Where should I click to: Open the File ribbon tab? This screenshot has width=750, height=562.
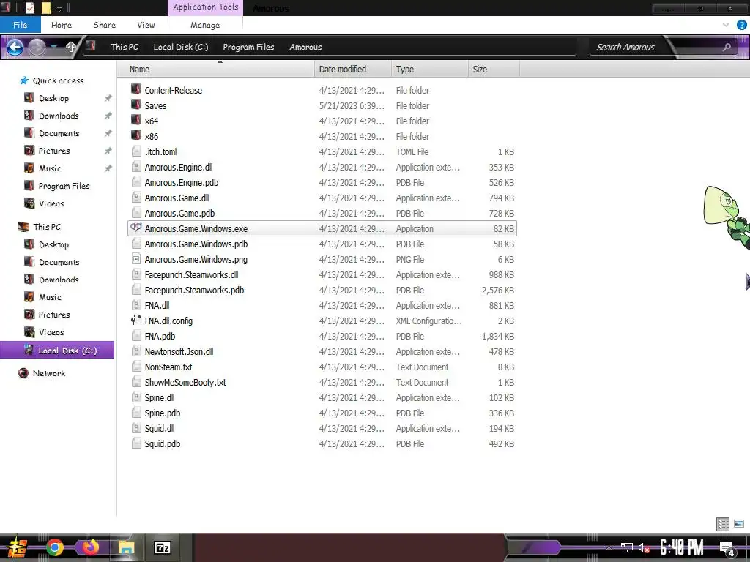tap(20, 25)
